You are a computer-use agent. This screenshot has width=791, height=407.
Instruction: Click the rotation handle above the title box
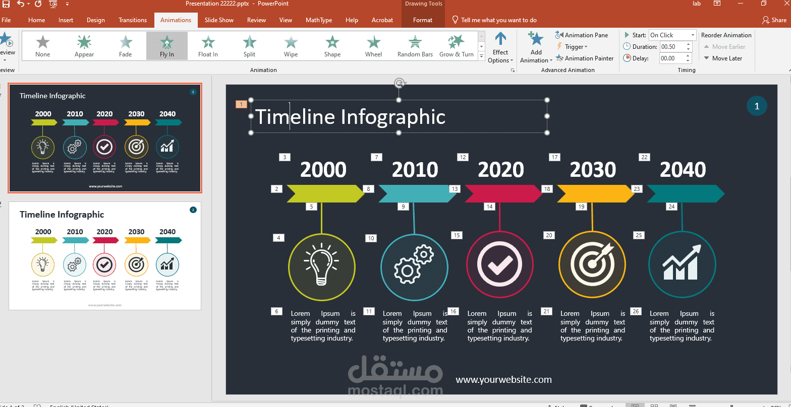(399, 83)
